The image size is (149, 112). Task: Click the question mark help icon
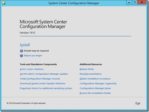pyautogui.click(x=22, y=56)
